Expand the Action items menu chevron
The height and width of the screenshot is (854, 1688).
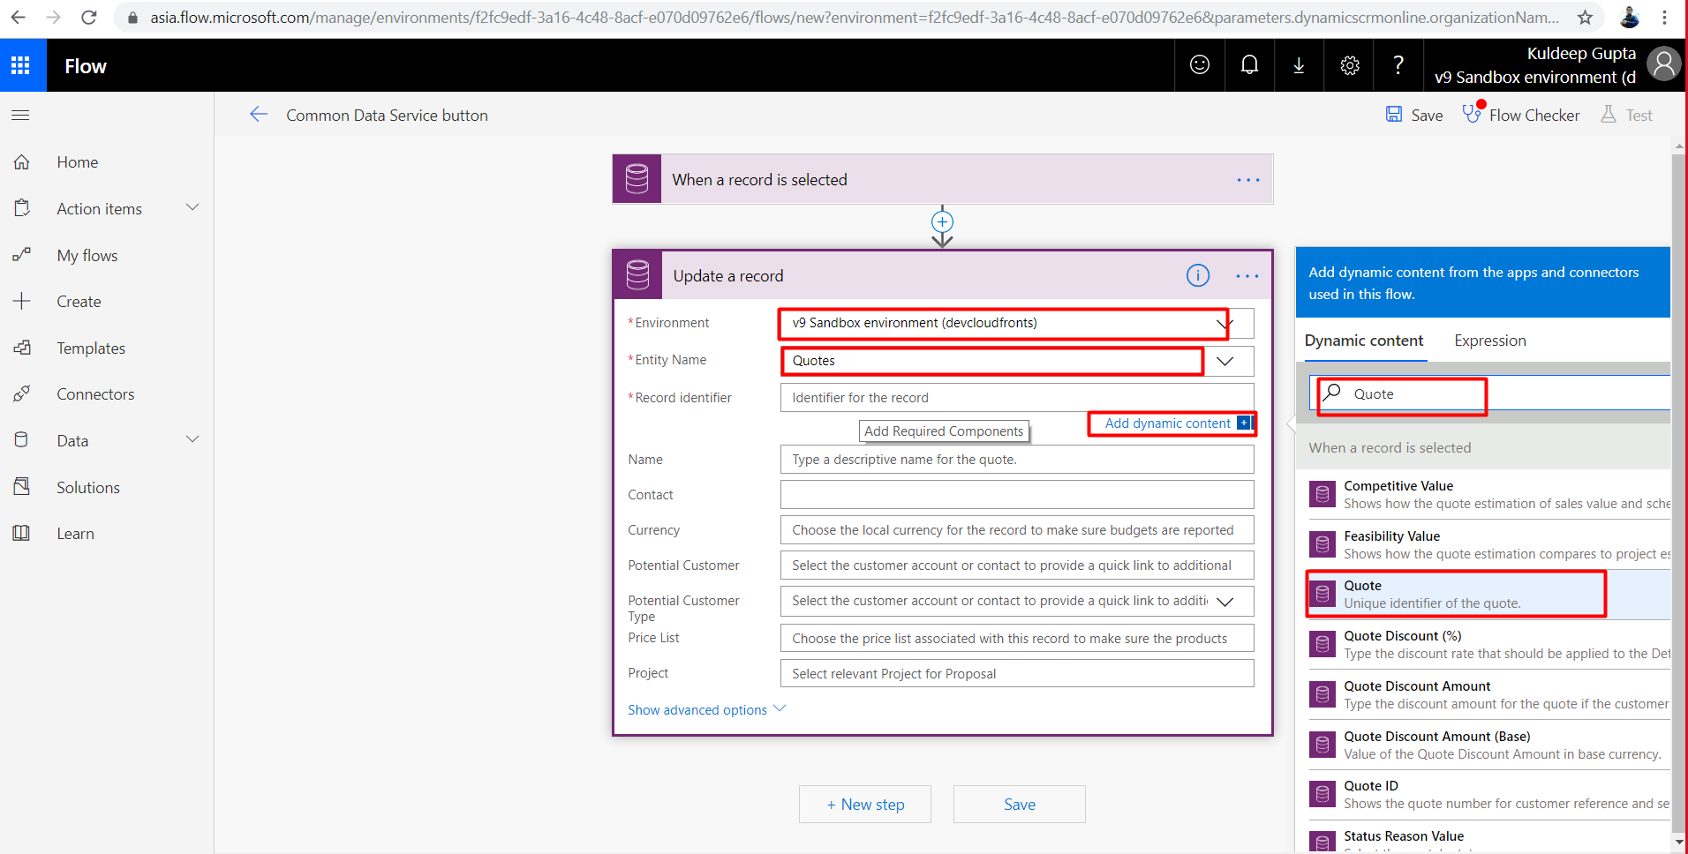(192, 207)
